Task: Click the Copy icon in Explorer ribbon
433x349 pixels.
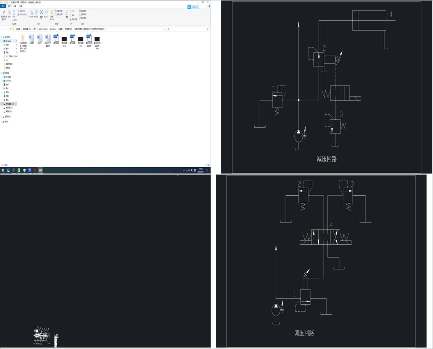Action: pos(9,14)
